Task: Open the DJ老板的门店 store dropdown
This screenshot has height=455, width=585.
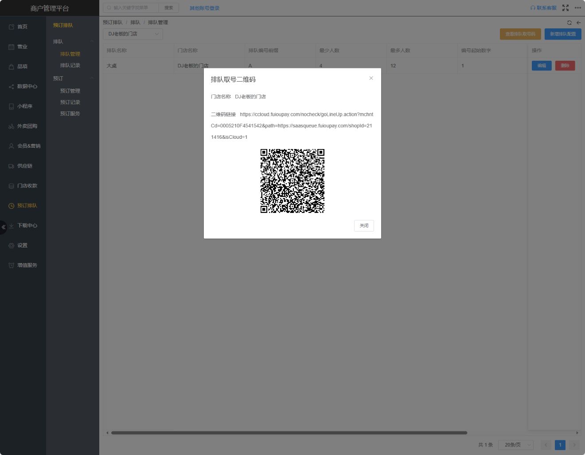Action: 133,34
